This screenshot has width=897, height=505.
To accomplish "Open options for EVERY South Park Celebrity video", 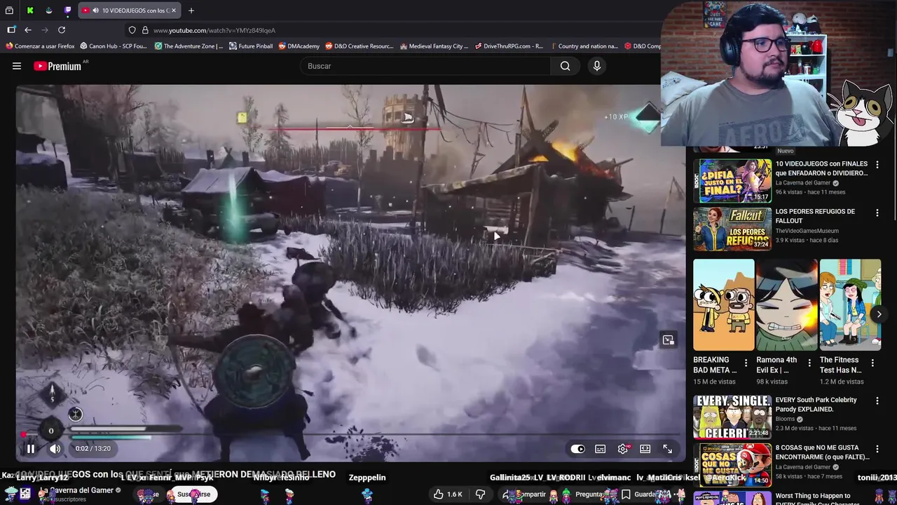I will [x=877, y=401].
